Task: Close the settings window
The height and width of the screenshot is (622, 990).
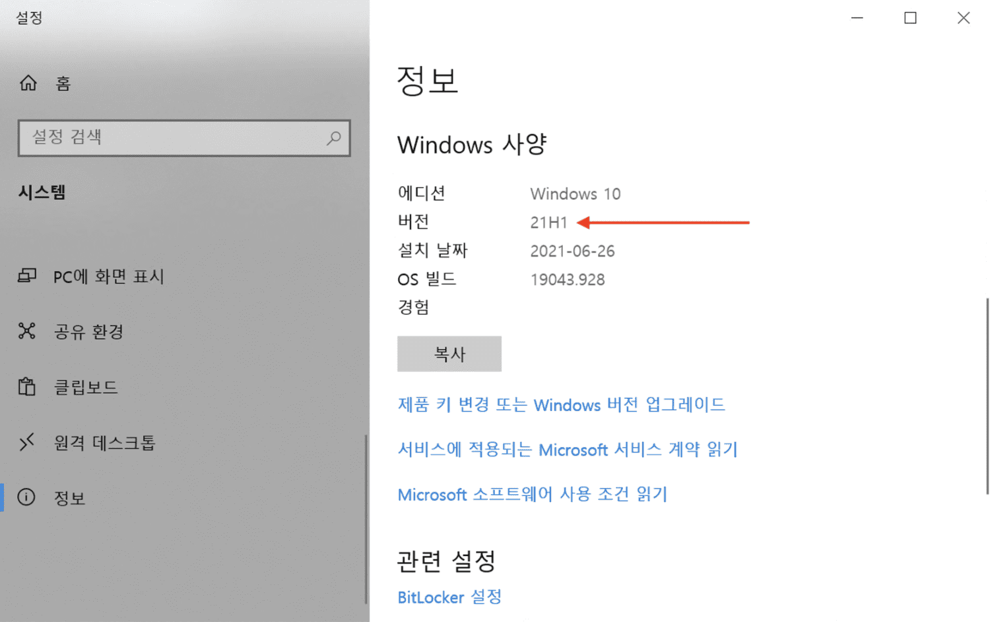Action: 964,18
